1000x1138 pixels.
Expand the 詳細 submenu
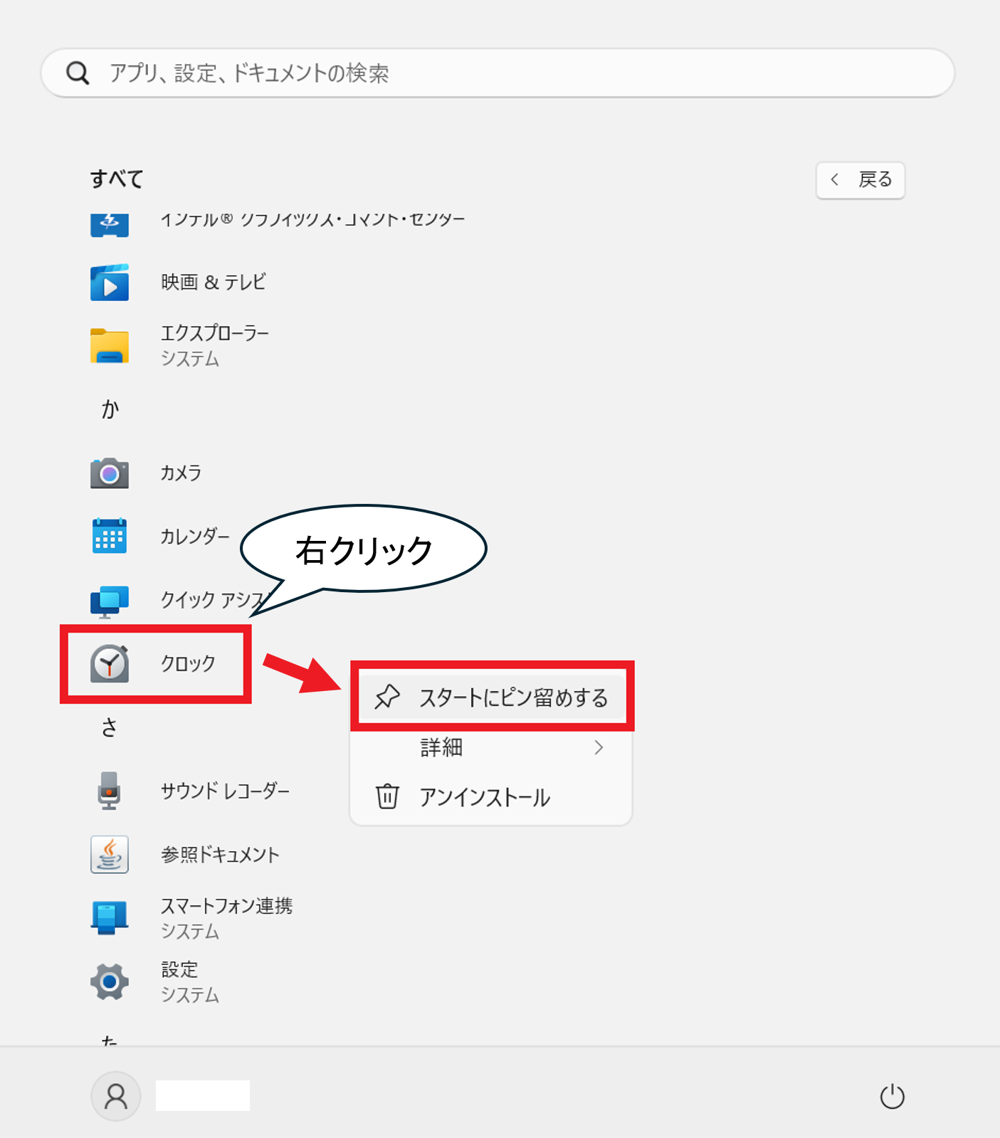click(x=491, y=747)
